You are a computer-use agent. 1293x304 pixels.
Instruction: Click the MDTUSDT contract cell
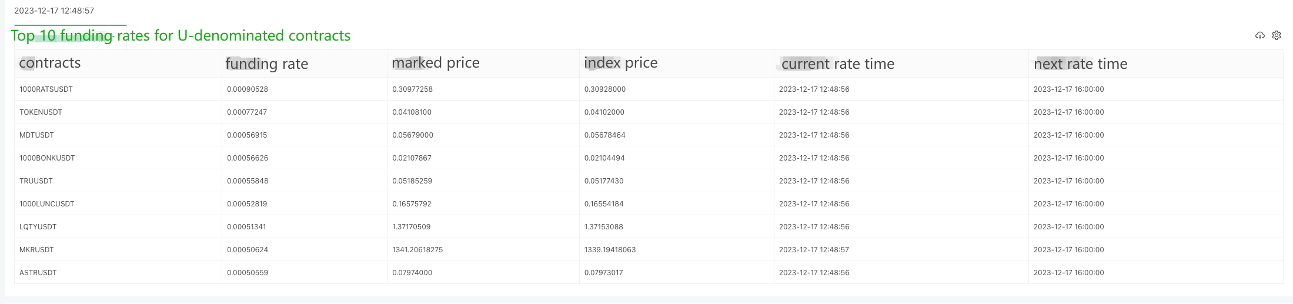36,135
